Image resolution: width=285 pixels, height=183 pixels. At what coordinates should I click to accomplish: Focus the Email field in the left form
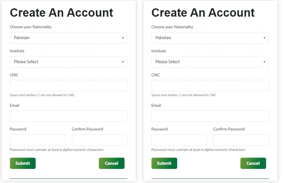coord(68,116)
